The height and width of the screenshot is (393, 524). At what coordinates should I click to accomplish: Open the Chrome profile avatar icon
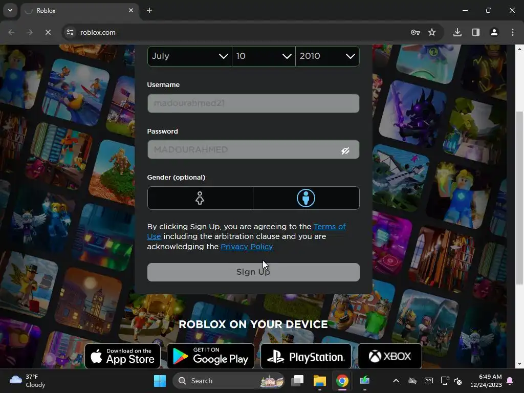point(494,32)
